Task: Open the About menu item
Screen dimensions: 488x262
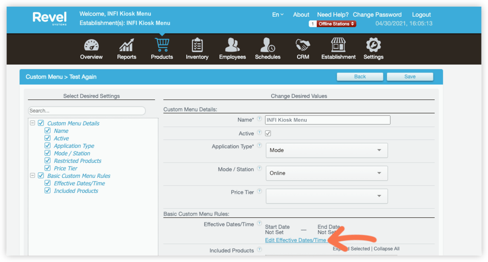Action: 301,15
